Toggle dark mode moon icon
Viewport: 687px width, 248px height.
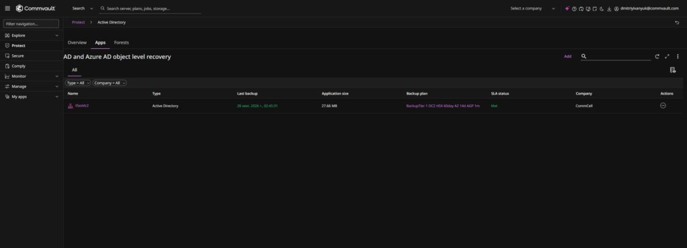pos(602,8)
